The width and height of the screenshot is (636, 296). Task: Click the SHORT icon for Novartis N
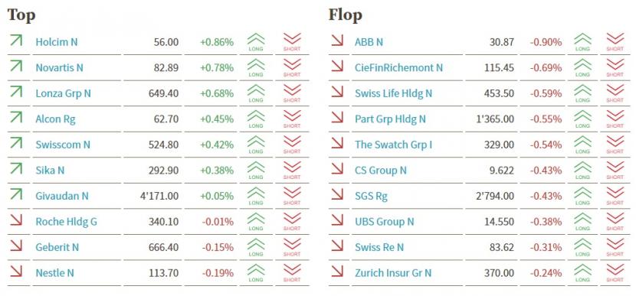click(x=292, y=67)
